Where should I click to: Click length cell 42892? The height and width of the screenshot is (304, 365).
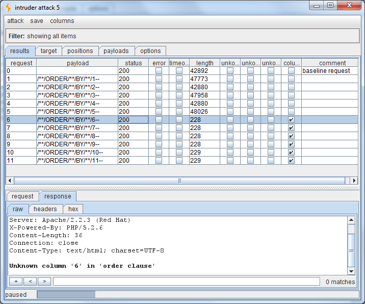point(204,71)
